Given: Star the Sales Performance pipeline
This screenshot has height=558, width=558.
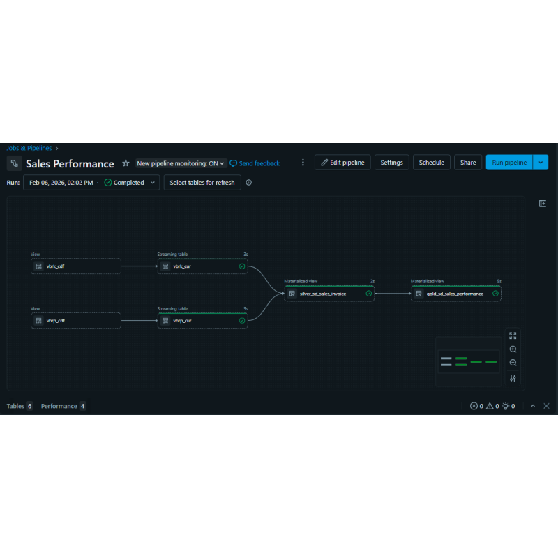Looking at the screenshot, I should (126, 163).
